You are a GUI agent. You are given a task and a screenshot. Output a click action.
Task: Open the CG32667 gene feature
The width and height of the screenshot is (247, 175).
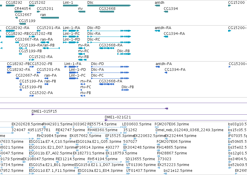[x=16, y=18]
